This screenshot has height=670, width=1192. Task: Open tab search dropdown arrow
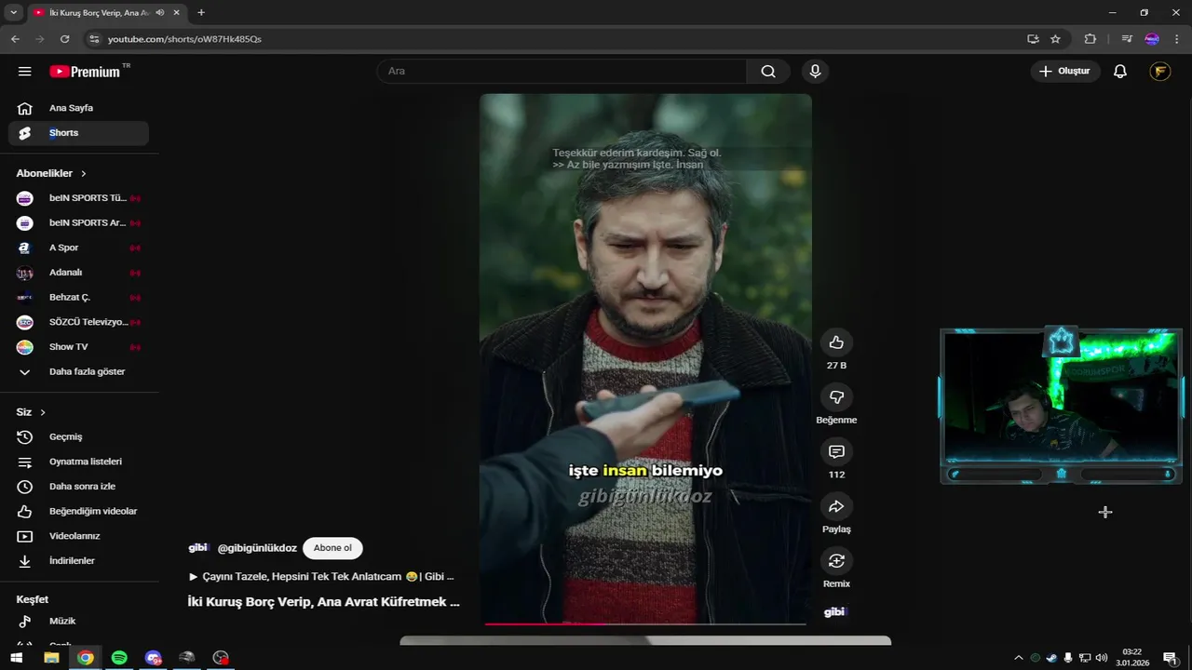point(13,12)
